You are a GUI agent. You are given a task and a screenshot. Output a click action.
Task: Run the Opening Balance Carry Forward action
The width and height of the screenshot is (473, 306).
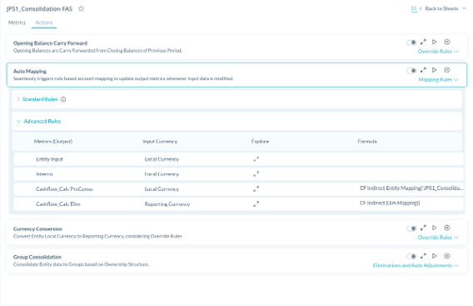[x=434, y=42]
